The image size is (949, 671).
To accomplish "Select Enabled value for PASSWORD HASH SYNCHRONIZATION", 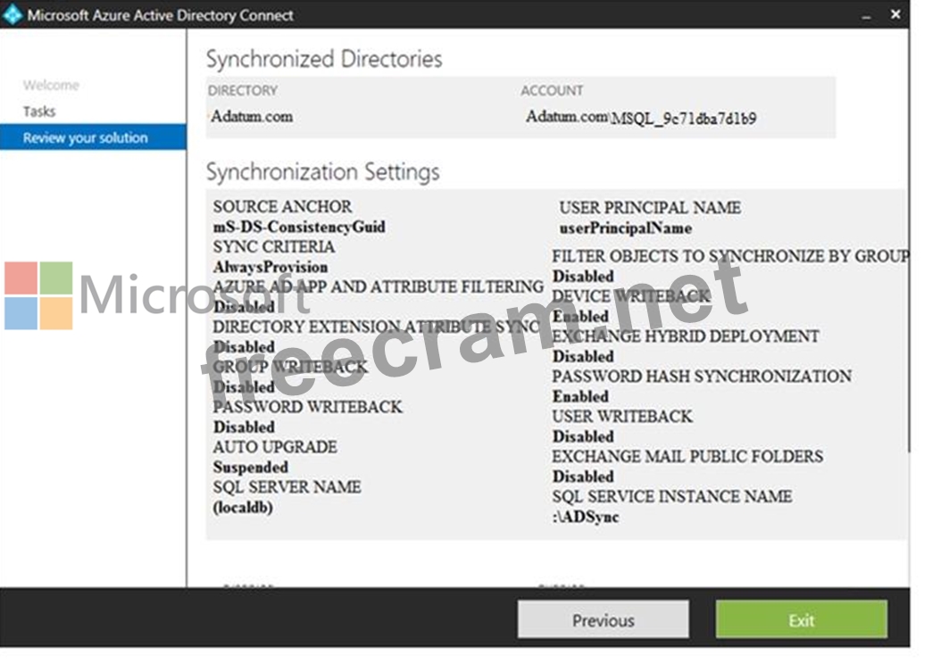I will (580, 396).
